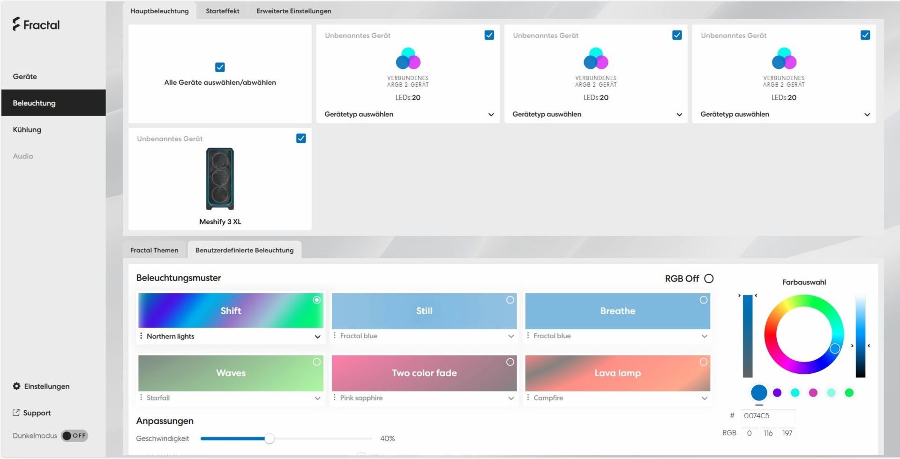Uncheck the second ARGB device checkbox
The height and width of the screenshot is (459, 900).
click(677, 35)
